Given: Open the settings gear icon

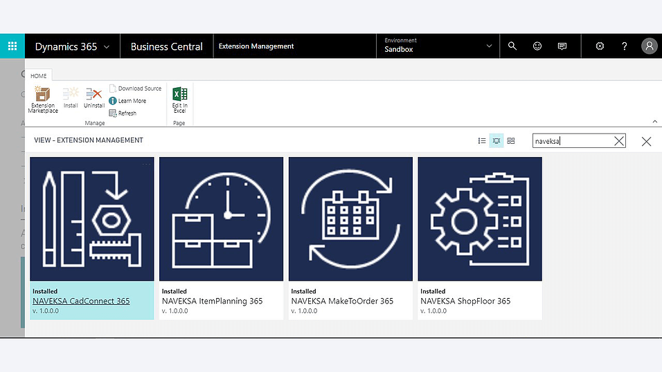Looking at the screenshot, I should [x=600, y=46].
